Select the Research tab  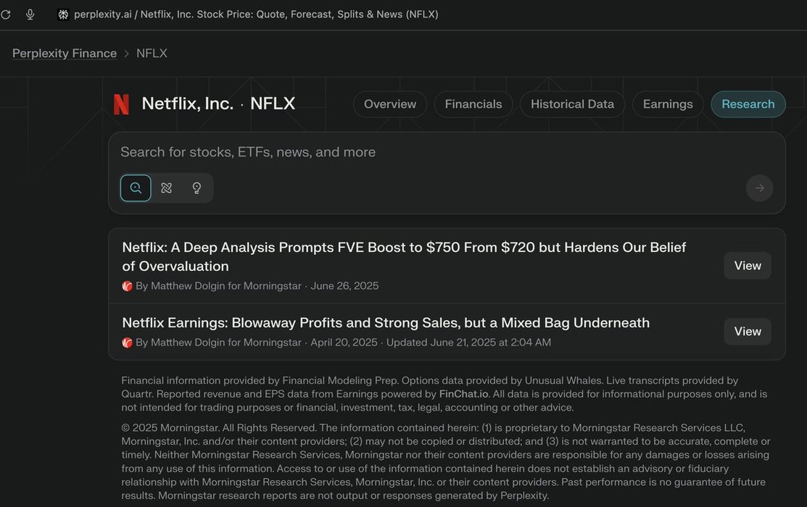pos(748,104)
